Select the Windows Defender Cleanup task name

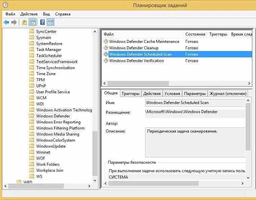[x=134, y=48]
